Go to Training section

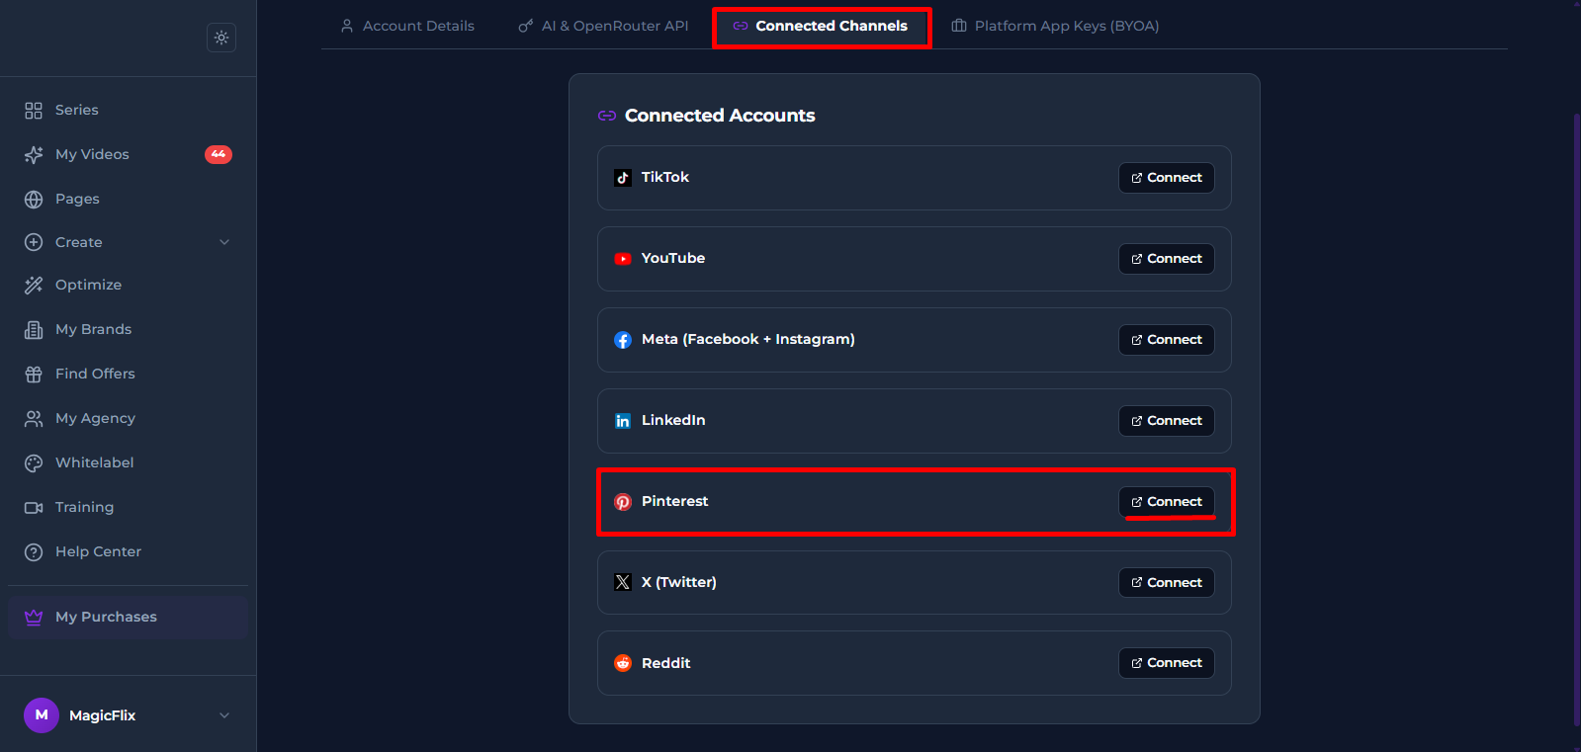point(128,507)
